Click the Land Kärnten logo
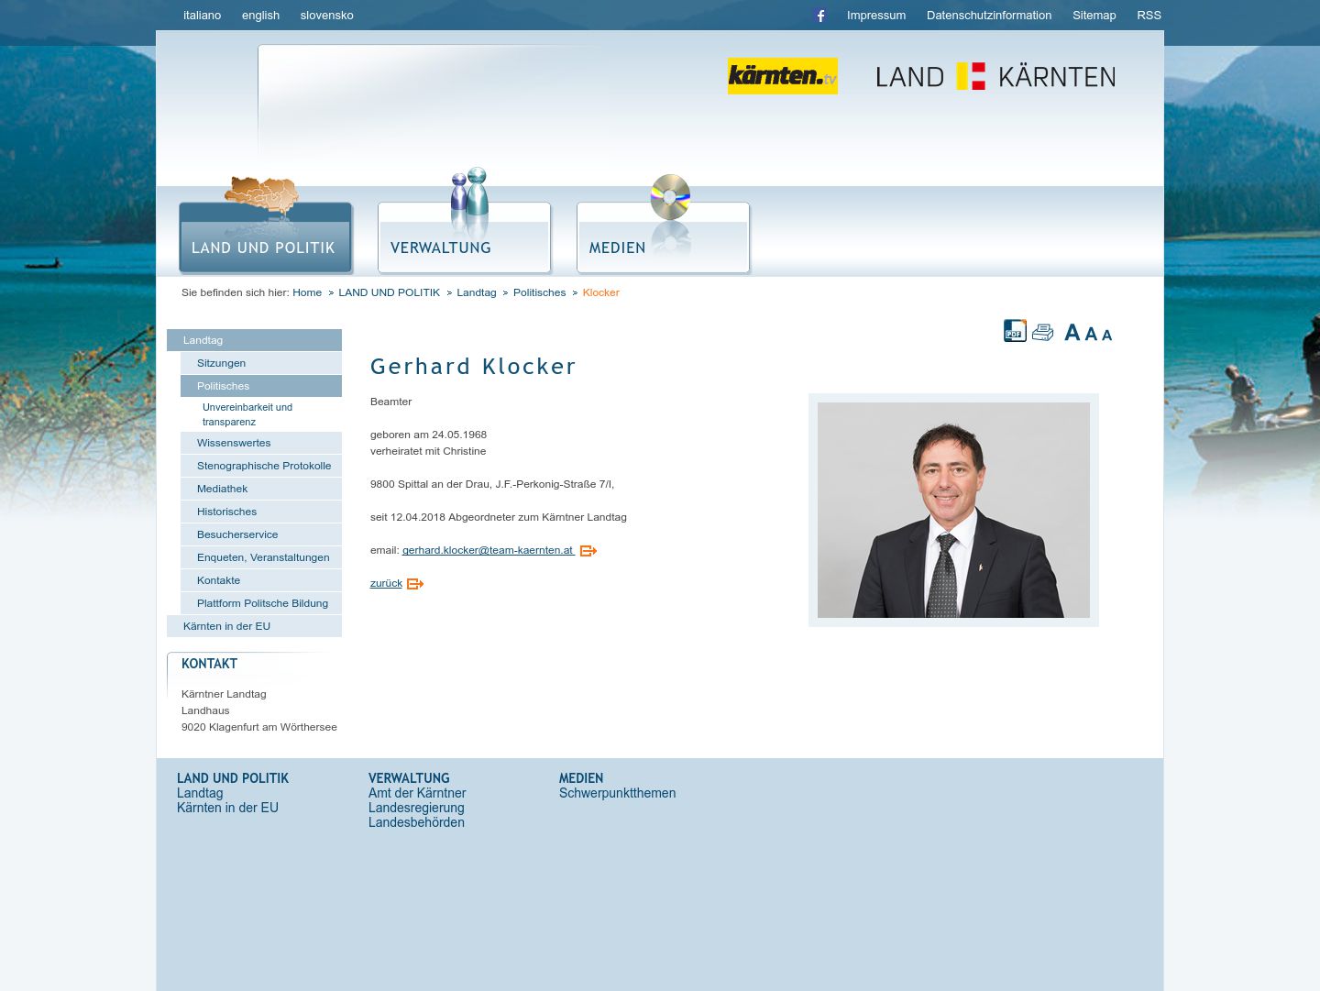This screenshot has width=1320, height=991. 995,76
